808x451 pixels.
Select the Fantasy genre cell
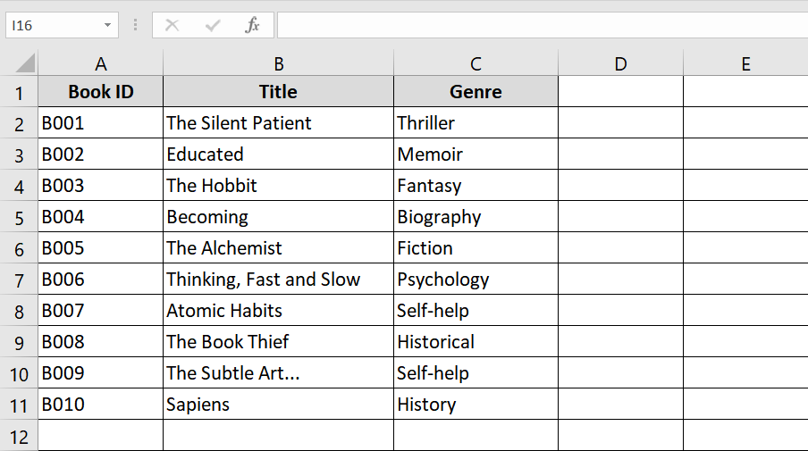click(476, 186)
